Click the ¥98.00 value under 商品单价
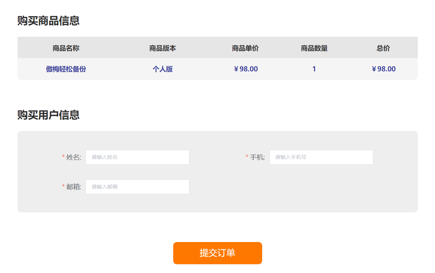 (x=246, y=69)
